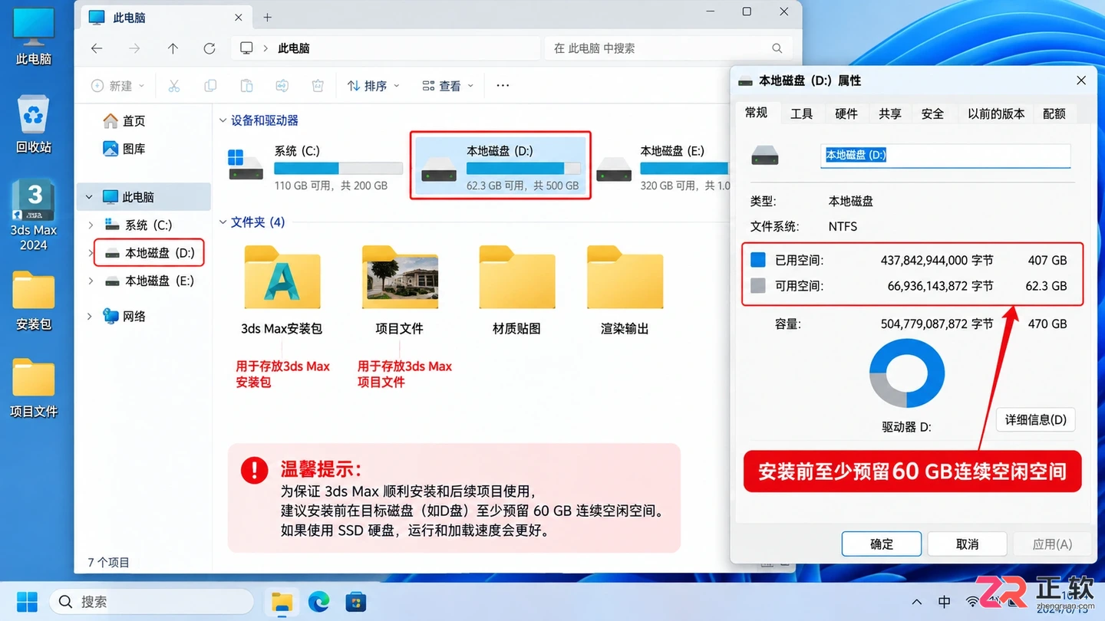
Task: Click the forward navigation arrow
Action: (134, 48)
